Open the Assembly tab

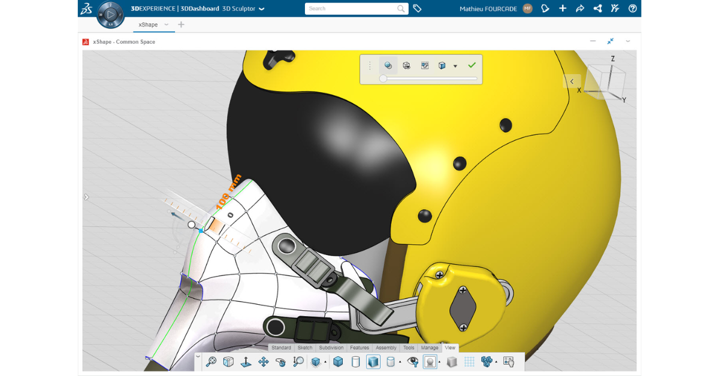tap(386, 347)
